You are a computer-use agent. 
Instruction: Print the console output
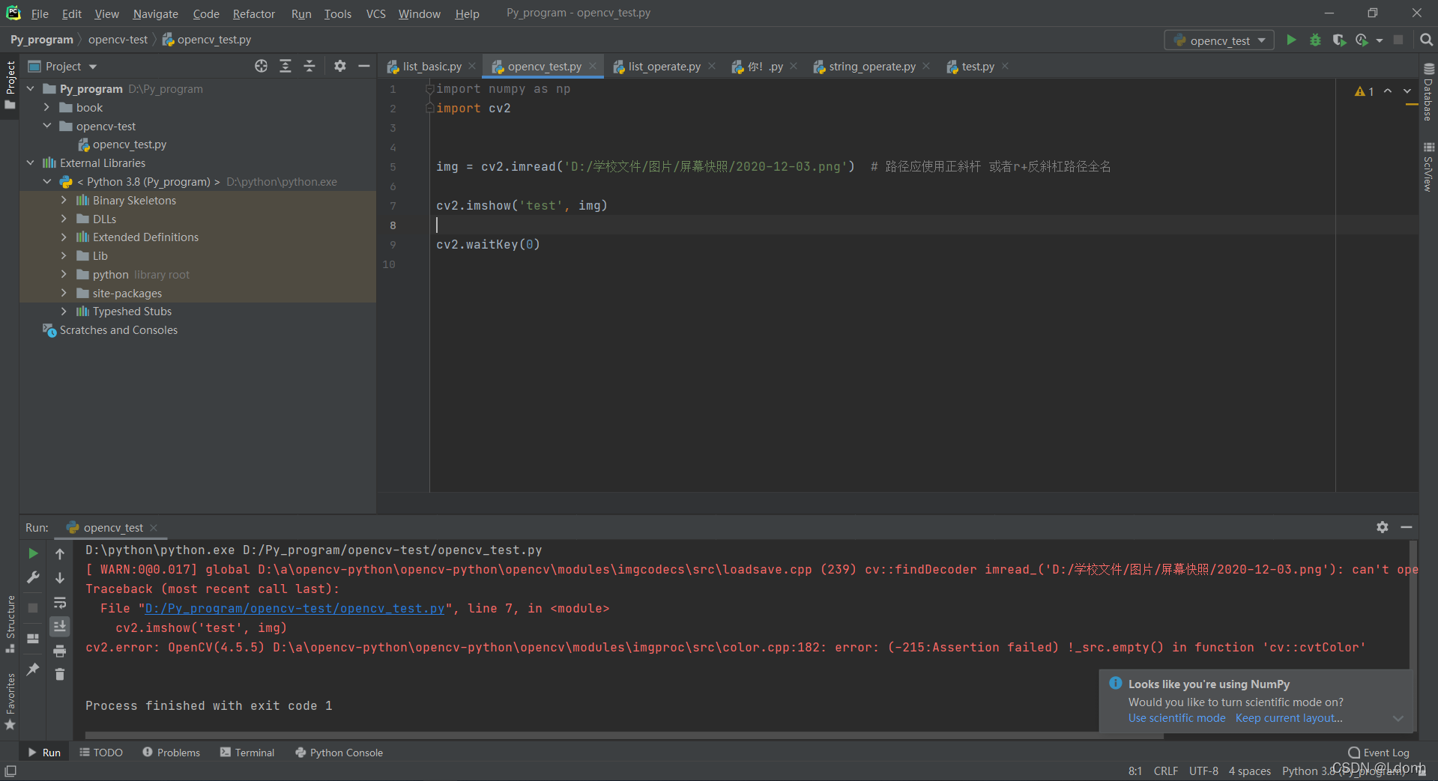coord(60,651)
